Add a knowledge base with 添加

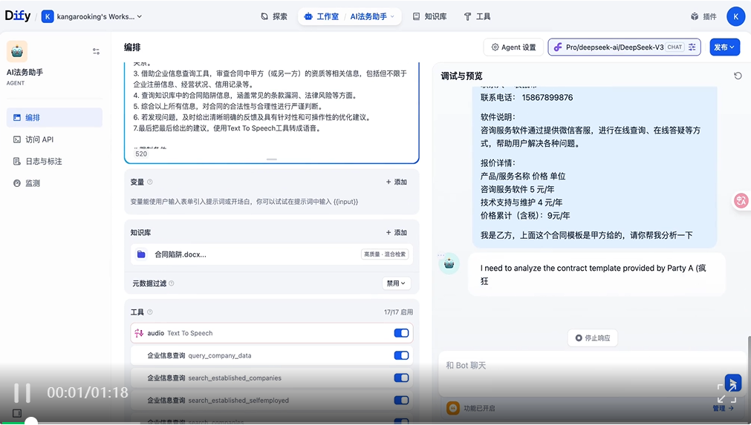coord(397,233)
